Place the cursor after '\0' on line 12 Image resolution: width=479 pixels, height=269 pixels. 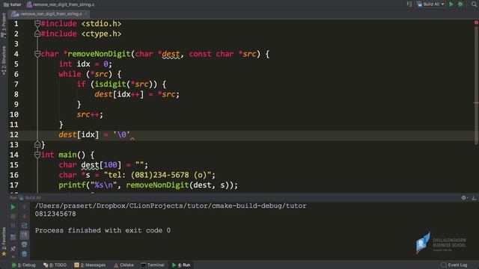click(x=131, y=134)
